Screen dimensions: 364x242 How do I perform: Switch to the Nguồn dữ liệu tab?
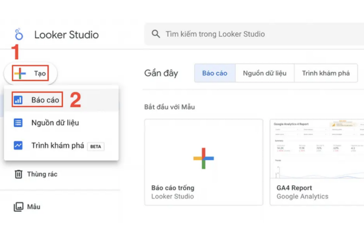pos(265,73)
